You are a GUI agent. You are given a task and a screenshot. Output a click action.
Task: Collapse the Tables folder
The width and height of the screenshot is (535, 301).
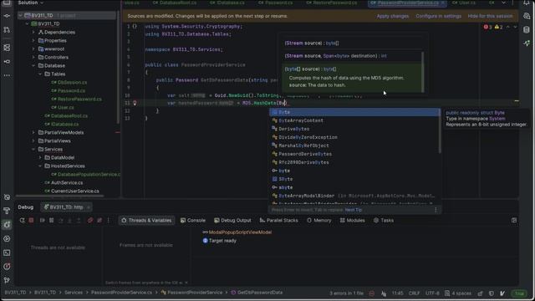click(40, 74)
